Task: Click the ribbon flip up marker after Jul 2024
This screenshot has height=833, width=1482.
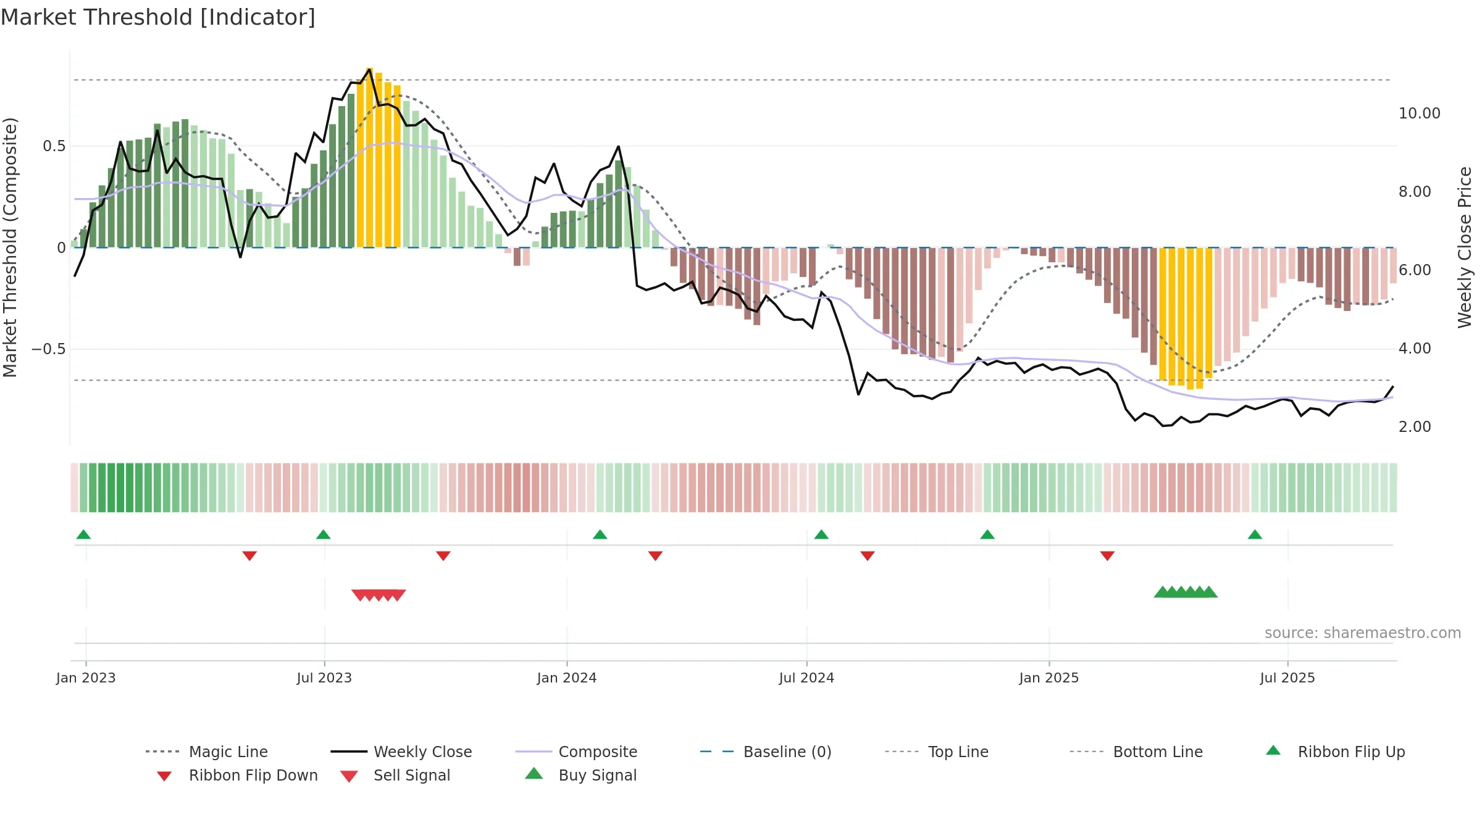Action: click(x=821, y=534)
